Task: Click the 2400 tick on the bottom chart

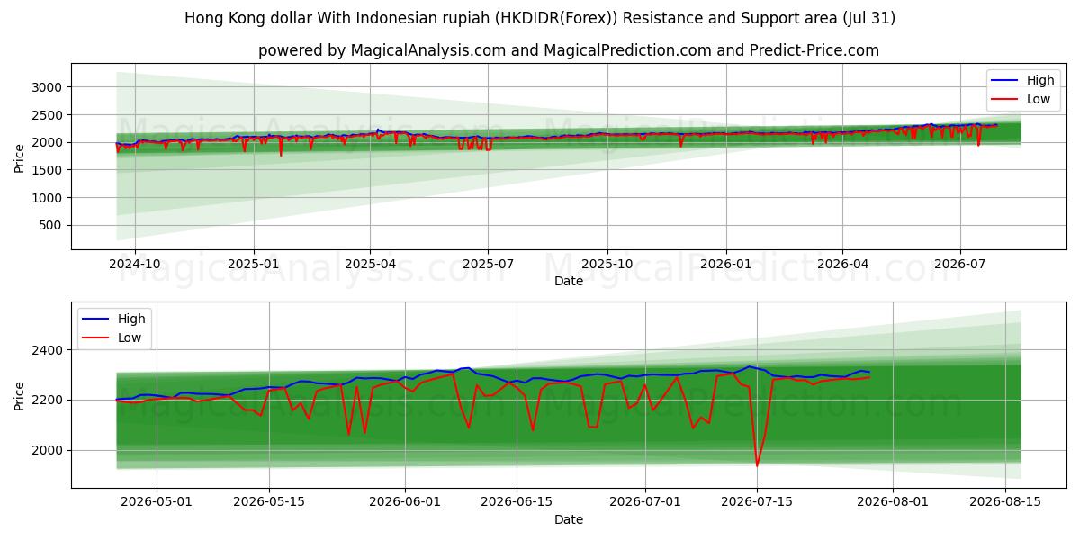Action: tap(49, 350)
